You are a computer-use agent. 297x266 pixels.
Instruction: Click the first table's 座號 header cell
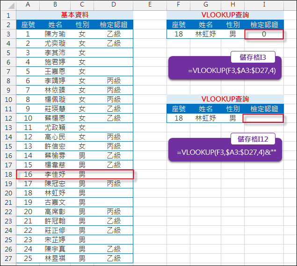point(28,25)
